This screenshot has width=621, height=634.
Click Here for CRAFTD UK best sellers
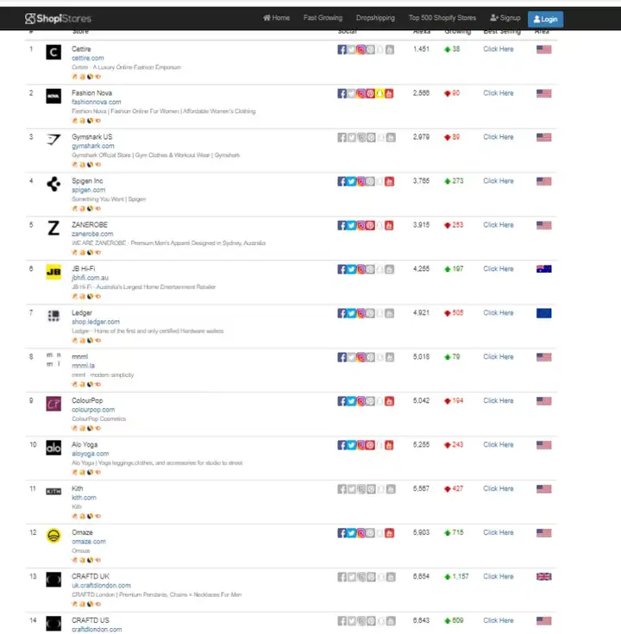pyautogui.click(x=499, y=576)
